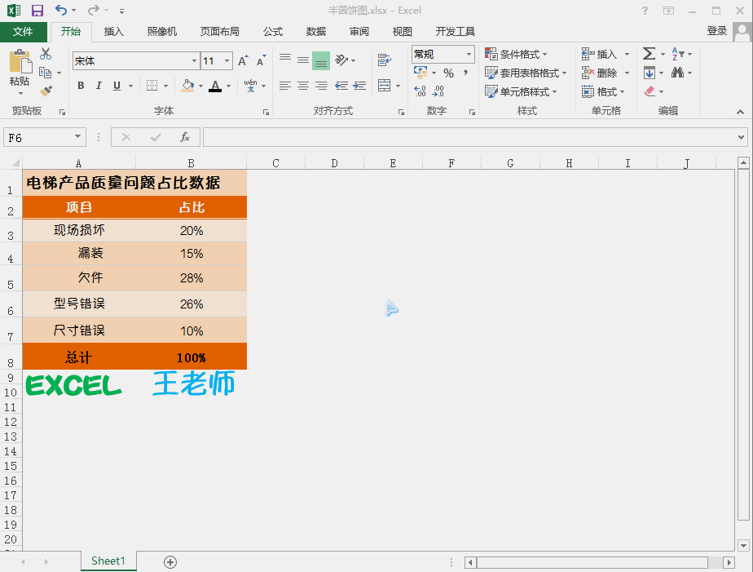The width and height of the screenshot is (753, 572).
Task: Align text to bottom
Action: coord(321,60)
